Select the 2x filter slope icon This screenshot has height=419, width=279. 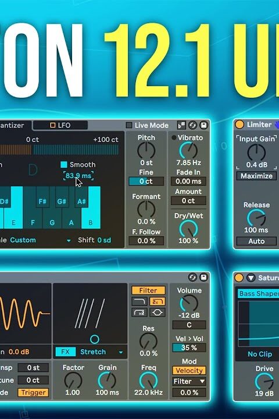point(157,301)
